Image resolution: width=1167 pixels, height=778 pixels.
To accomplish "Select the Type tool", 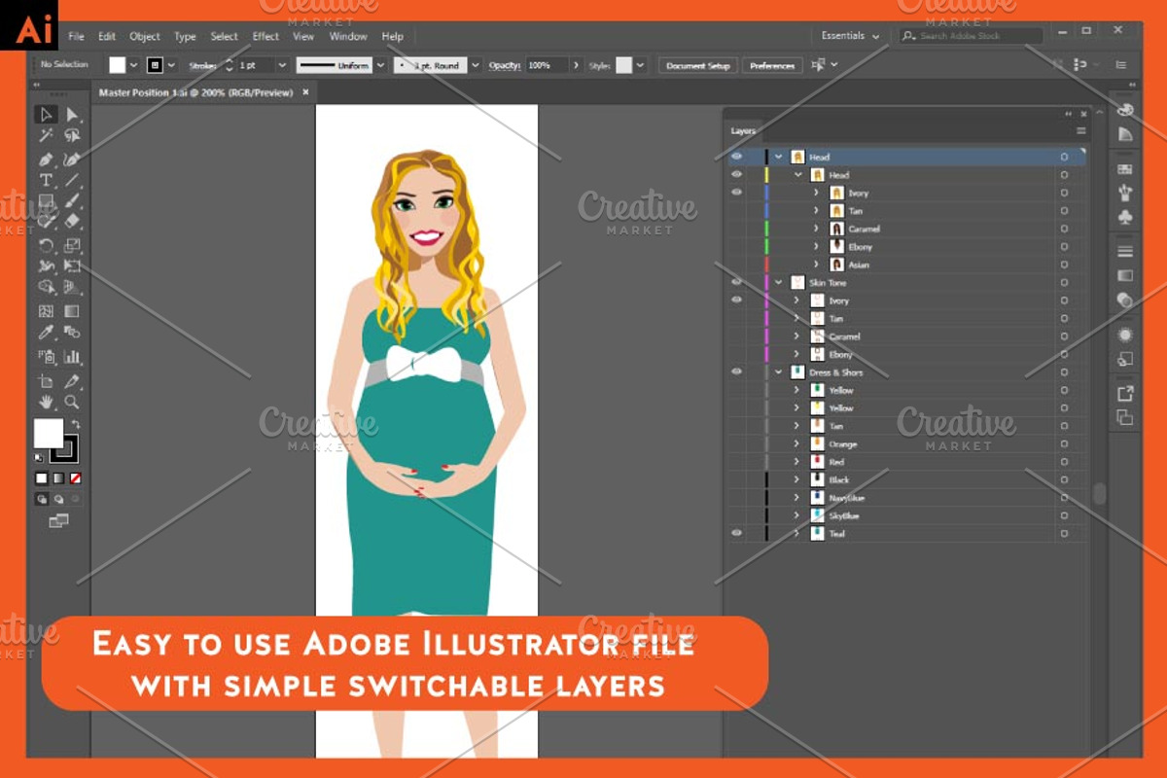I will (x=46, y=180).
